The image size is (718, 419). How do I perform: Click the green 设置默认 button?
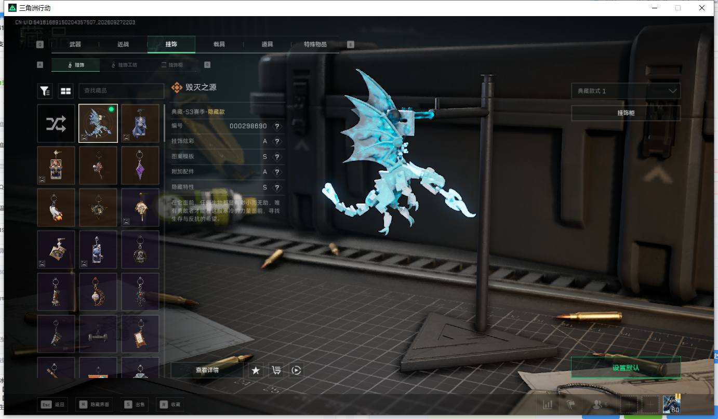pyautogui.click(x=626, y=368)
